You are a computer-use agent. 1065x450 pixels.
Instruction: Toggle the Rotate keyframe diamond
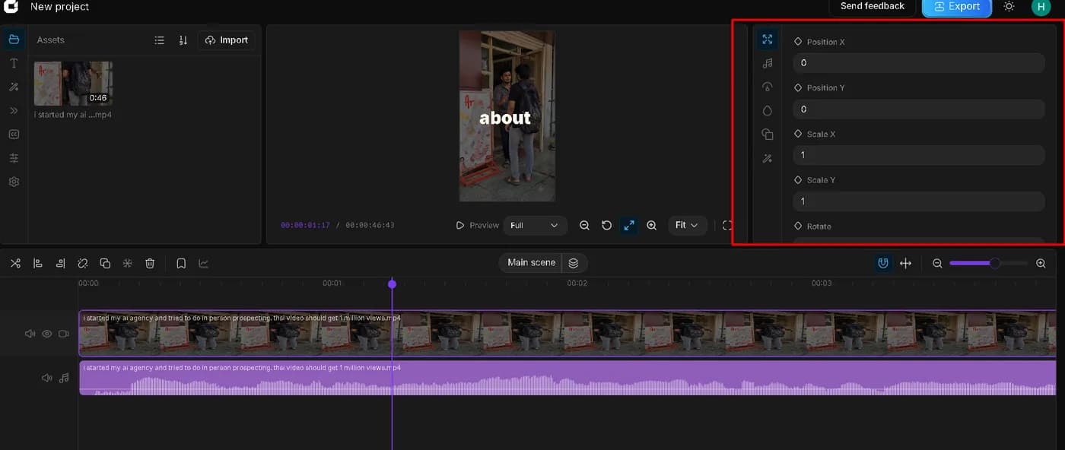coord(798,226)
